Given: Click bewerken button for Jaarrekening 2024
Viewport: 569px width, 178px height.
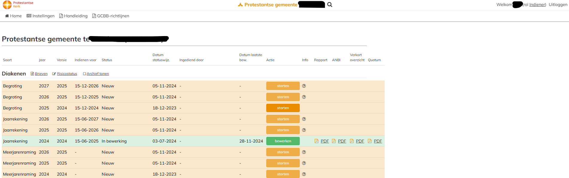Looking at the screenshot, I should click(283, 141).
